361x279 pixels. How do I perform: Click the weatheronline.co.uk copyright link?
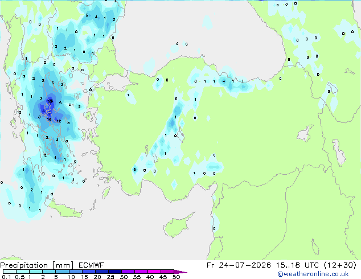click(x=313, y=274)
